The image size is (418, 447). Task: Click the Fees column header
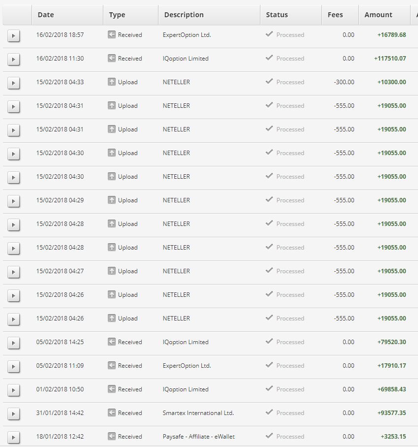(335, 15)
